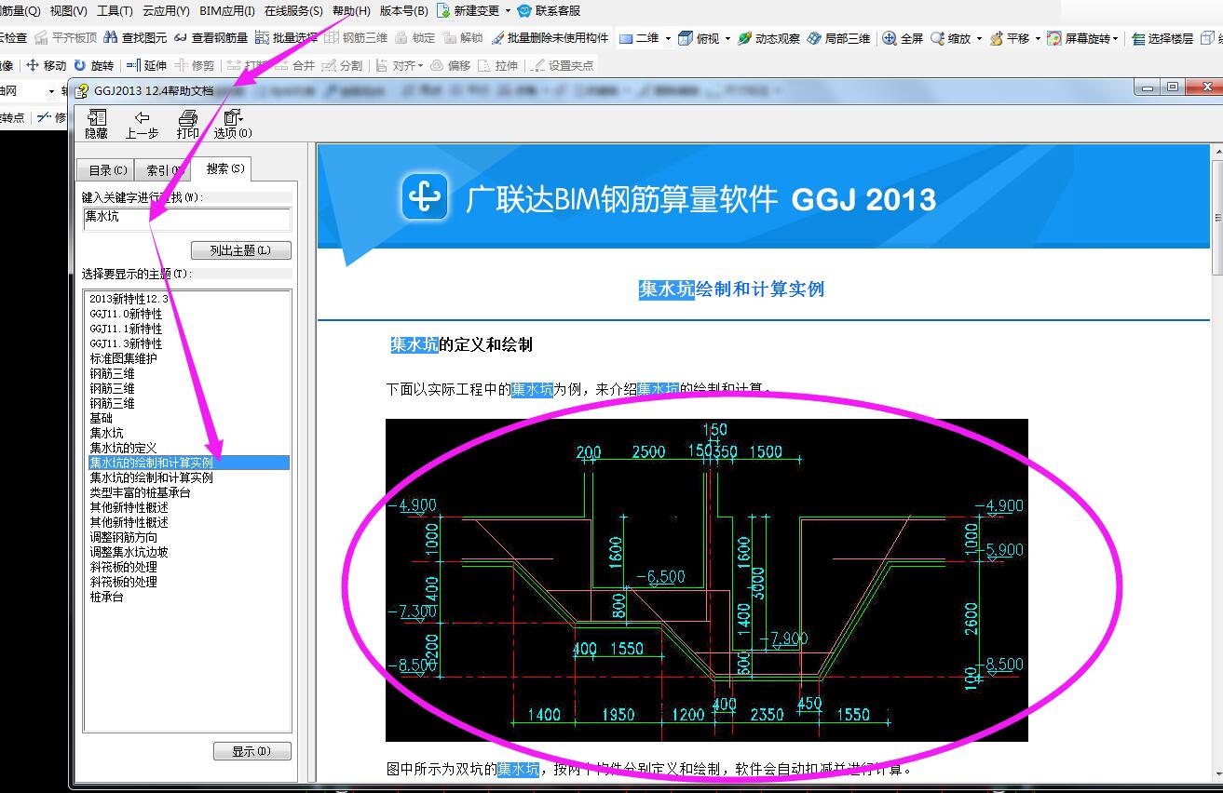This screenshot has height=793, width=1223.
Task: Select topic 调整钢筋方向
Action: pyautogui.click(x=123, y=537)
